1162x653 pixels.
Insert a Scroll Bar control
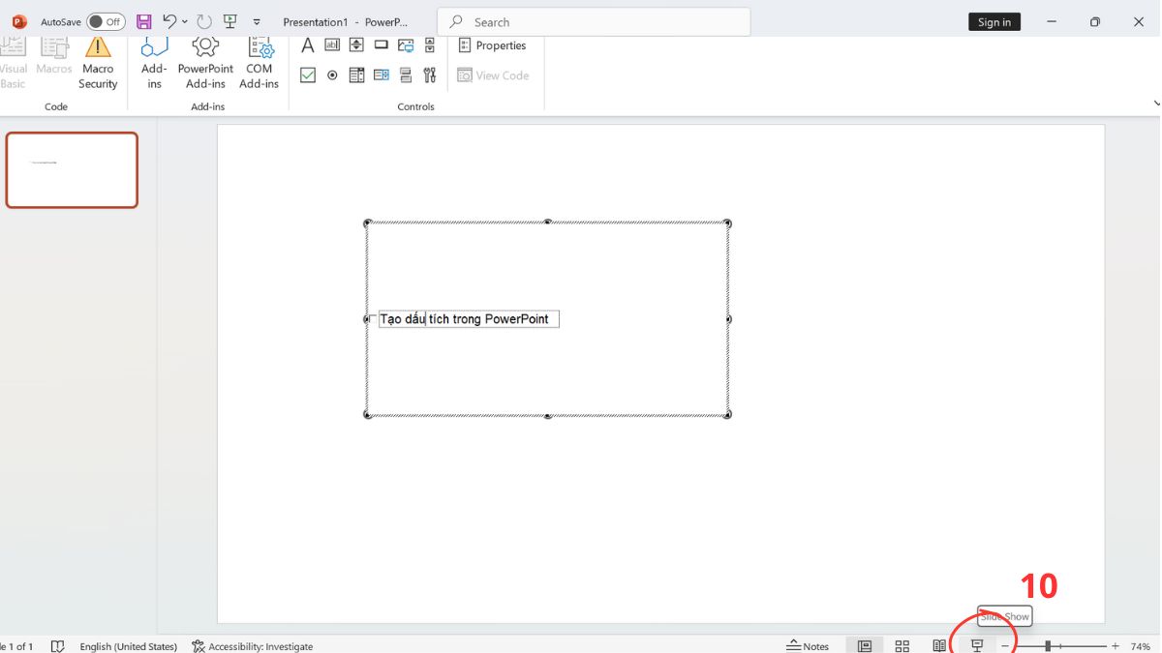[430, 45]
